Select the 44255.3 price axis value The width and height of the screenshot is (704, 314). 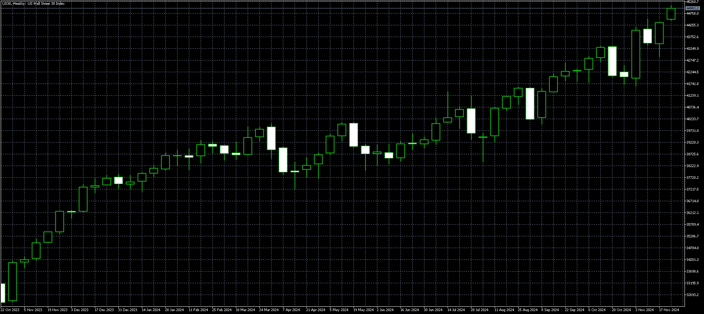click(693, 25)
